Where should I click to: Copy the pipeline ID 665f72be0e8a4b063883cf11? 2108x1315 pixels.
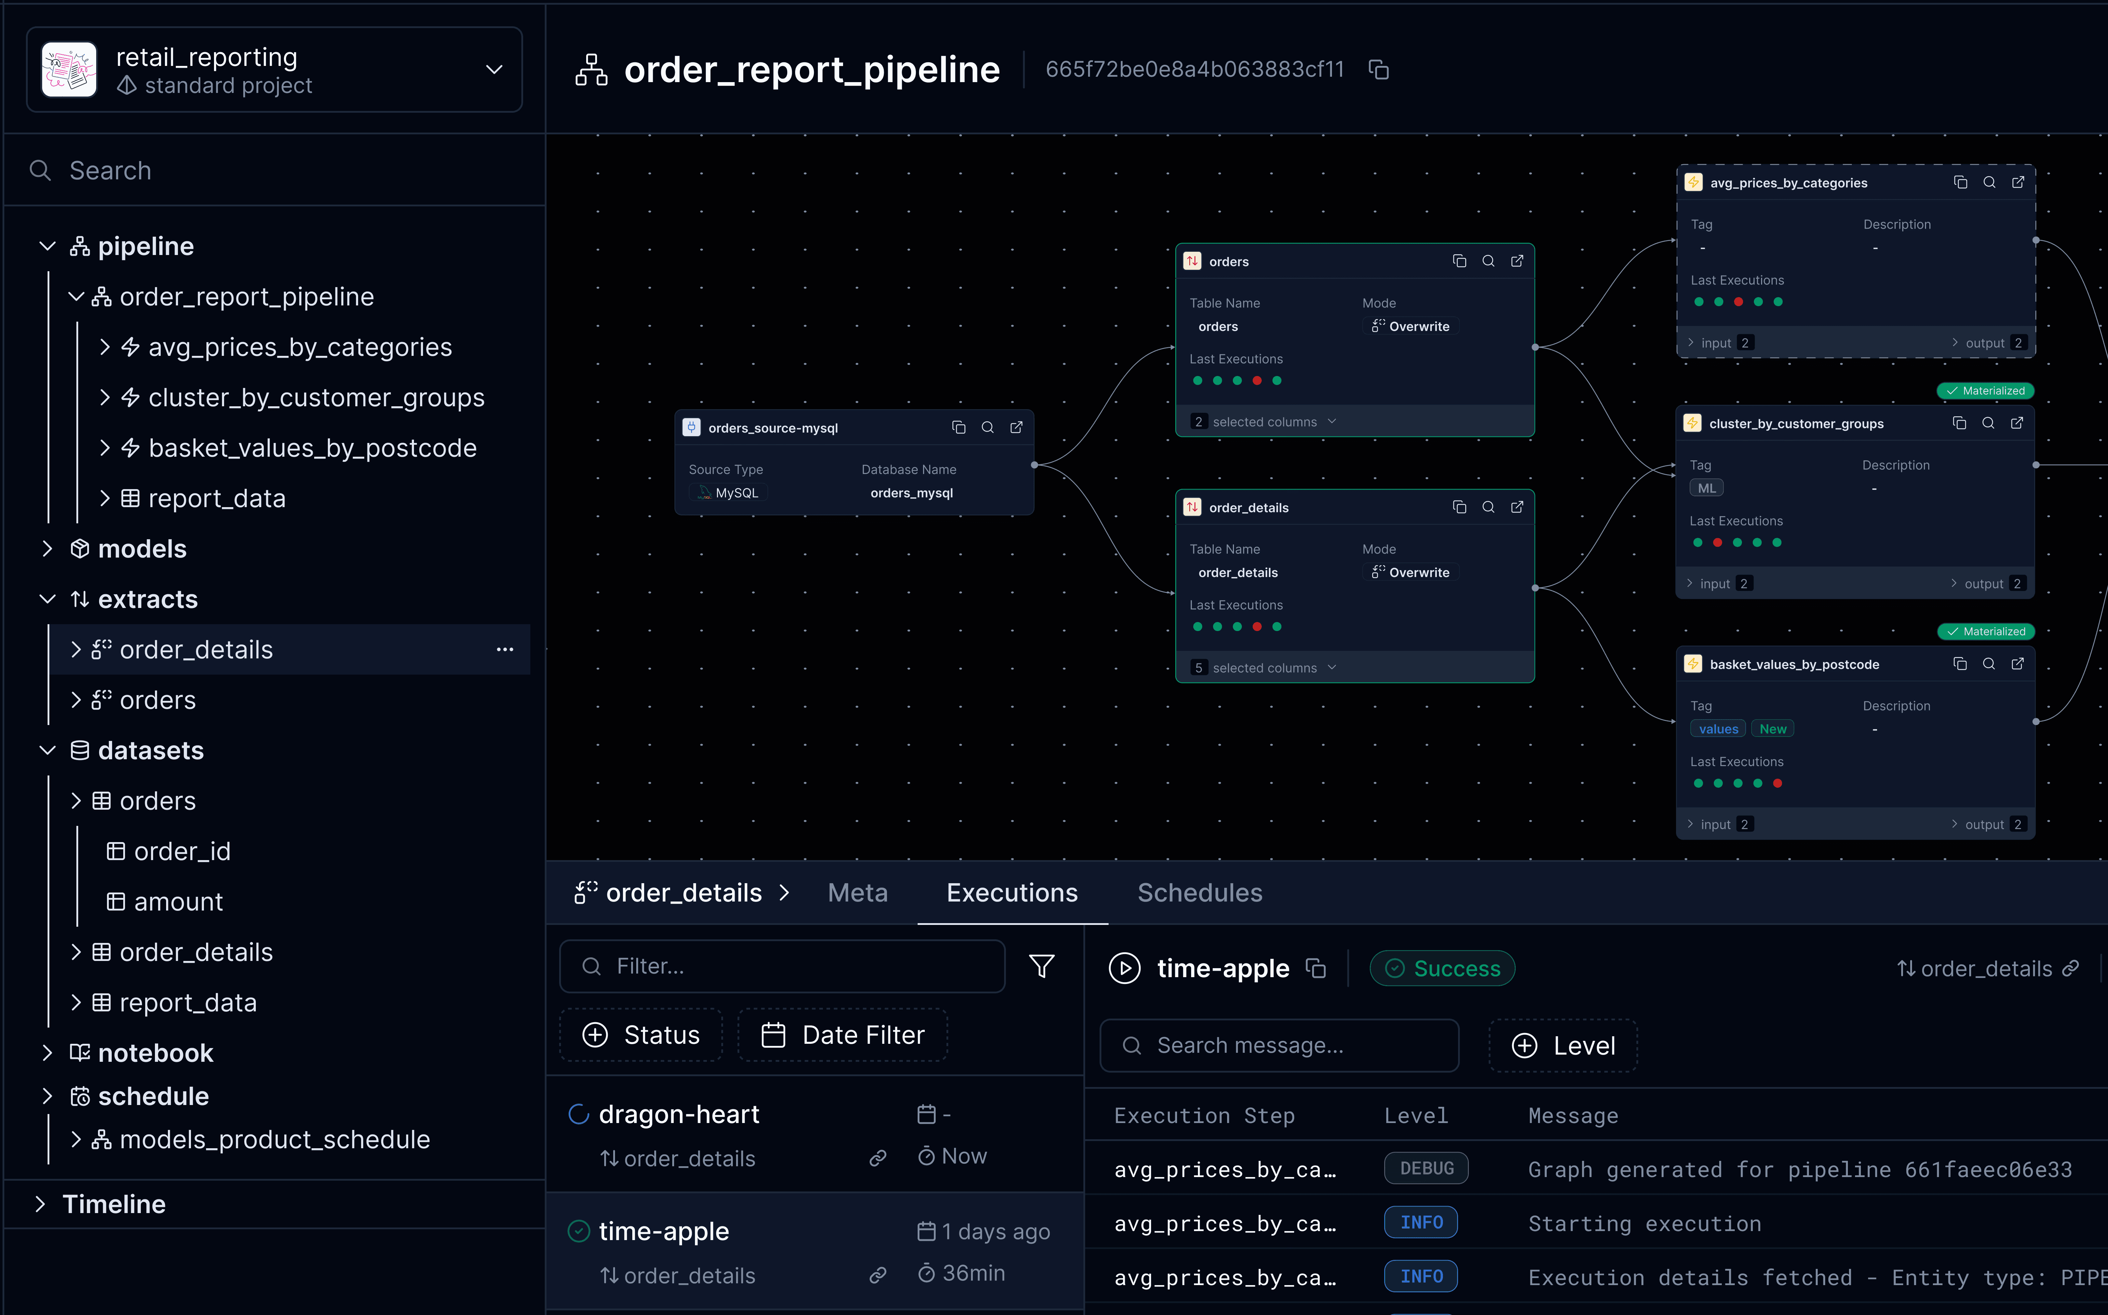pyautogui.click(x=1378, y=70)
